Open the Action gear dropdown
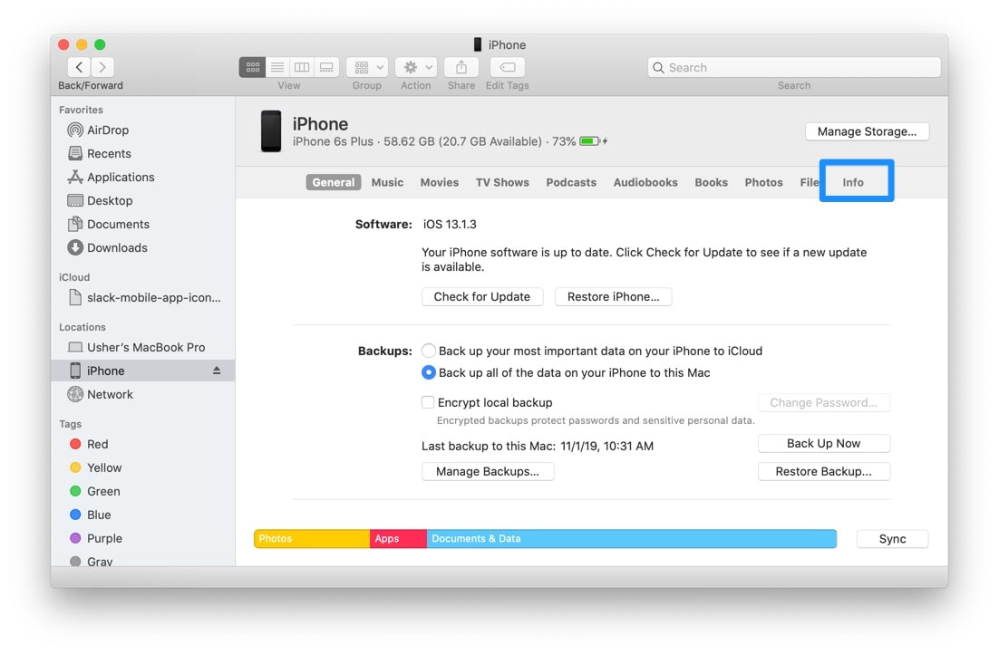 pyautogui.click(x=416, y=67)
